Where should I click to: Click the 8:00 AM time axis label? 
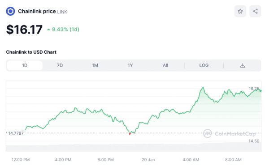point(233,160)
